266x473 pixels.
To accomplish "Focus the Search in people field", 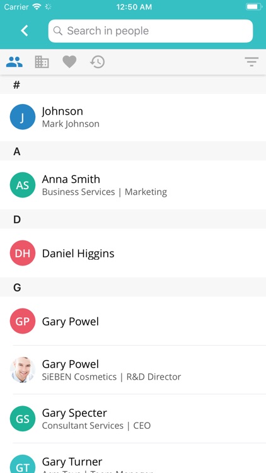I will pos(151,31).
